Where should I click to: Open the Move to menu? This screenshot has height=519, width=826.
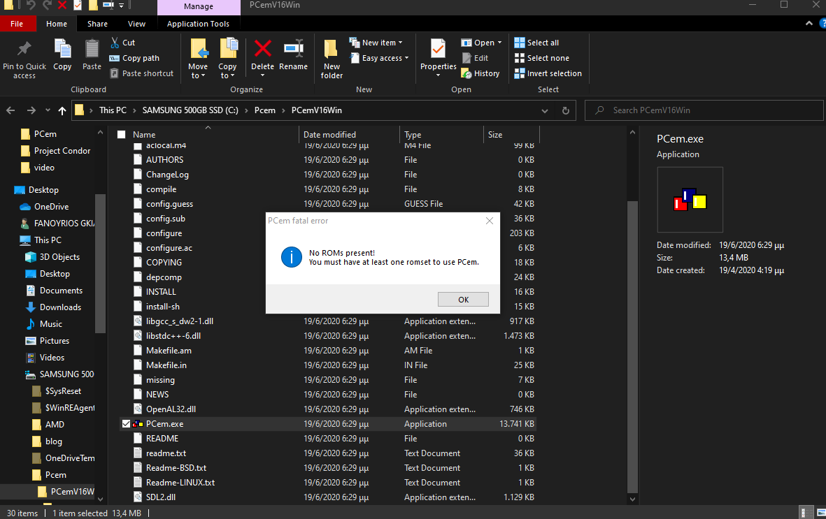[198, 59]
